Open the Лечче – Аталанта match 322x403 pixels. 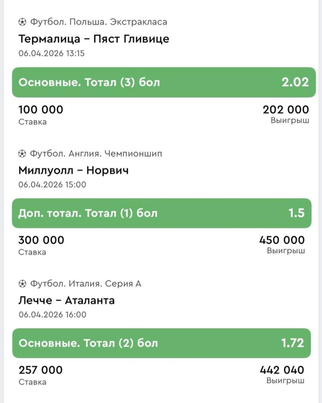pos(66,300)
